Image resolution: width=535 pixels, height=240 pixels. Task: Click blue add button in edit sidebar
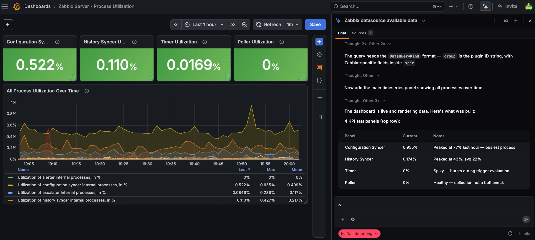pos(319,42)
